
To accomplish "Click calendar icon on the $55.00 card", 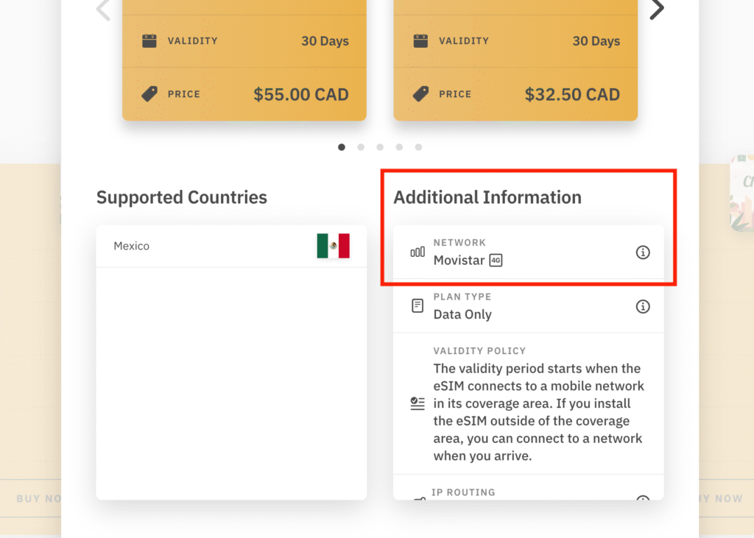I will [x=149, y=41].
